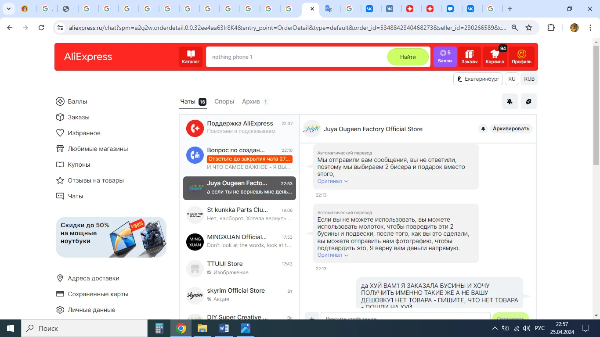Open the RU language selector
Screen dimensions: 600x337
pos(512,79)
